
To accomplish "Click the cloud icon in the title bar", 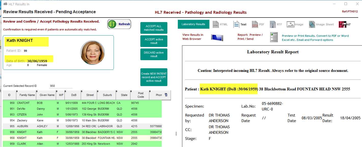I will (x=5, y=4).
